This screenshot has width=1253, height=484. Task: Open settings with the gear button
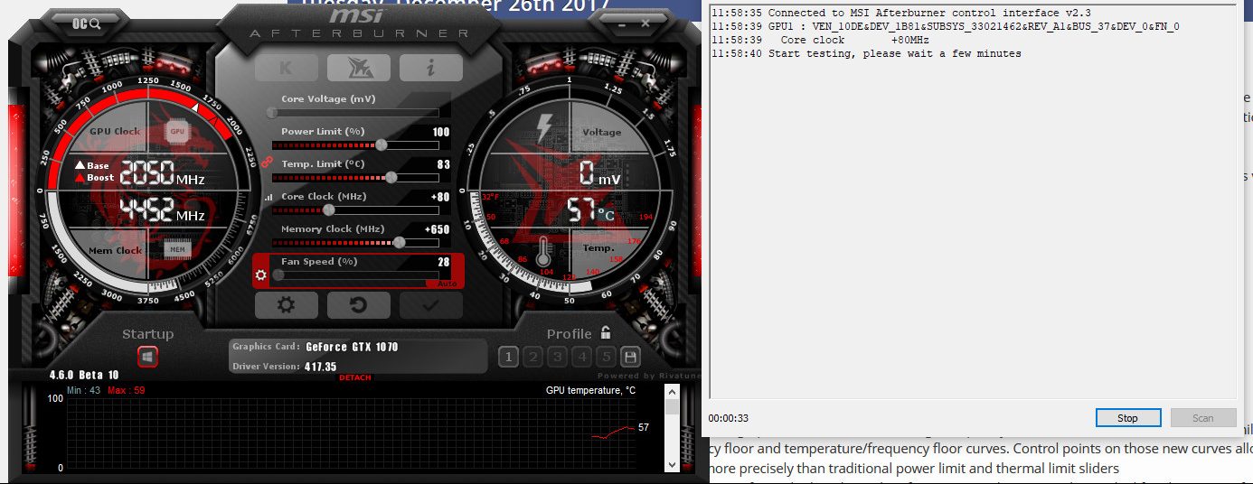(x=287, y=305)
